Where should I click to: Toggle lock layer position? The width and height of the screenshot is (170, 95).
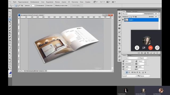point(134,17)
